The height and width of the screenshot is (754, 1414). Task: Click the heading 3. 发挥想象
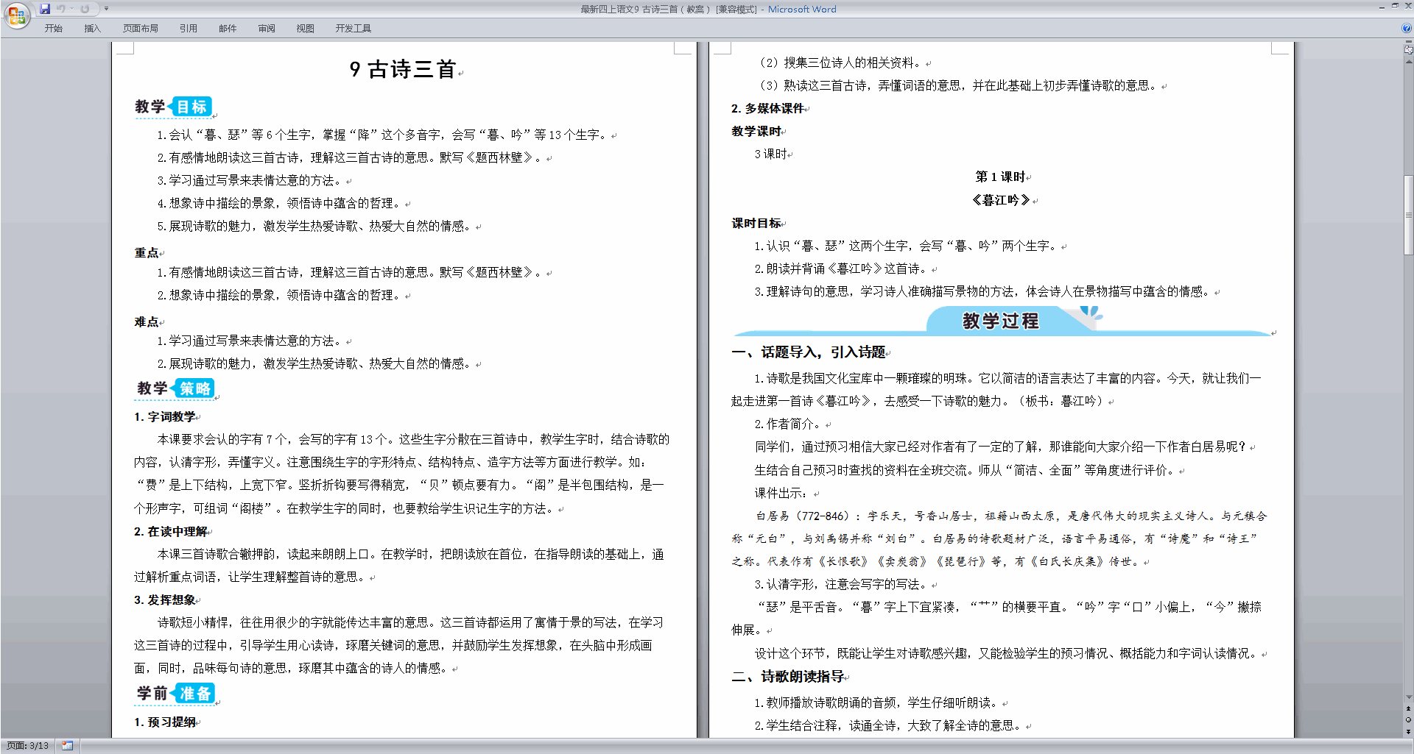tap(165, 600)
